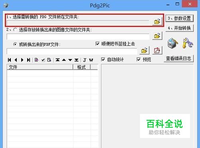The width and height of the screenshot is (200, 148).
Task: Open the 查看错误日志 error log button
Action: click(x=179, y=59)
